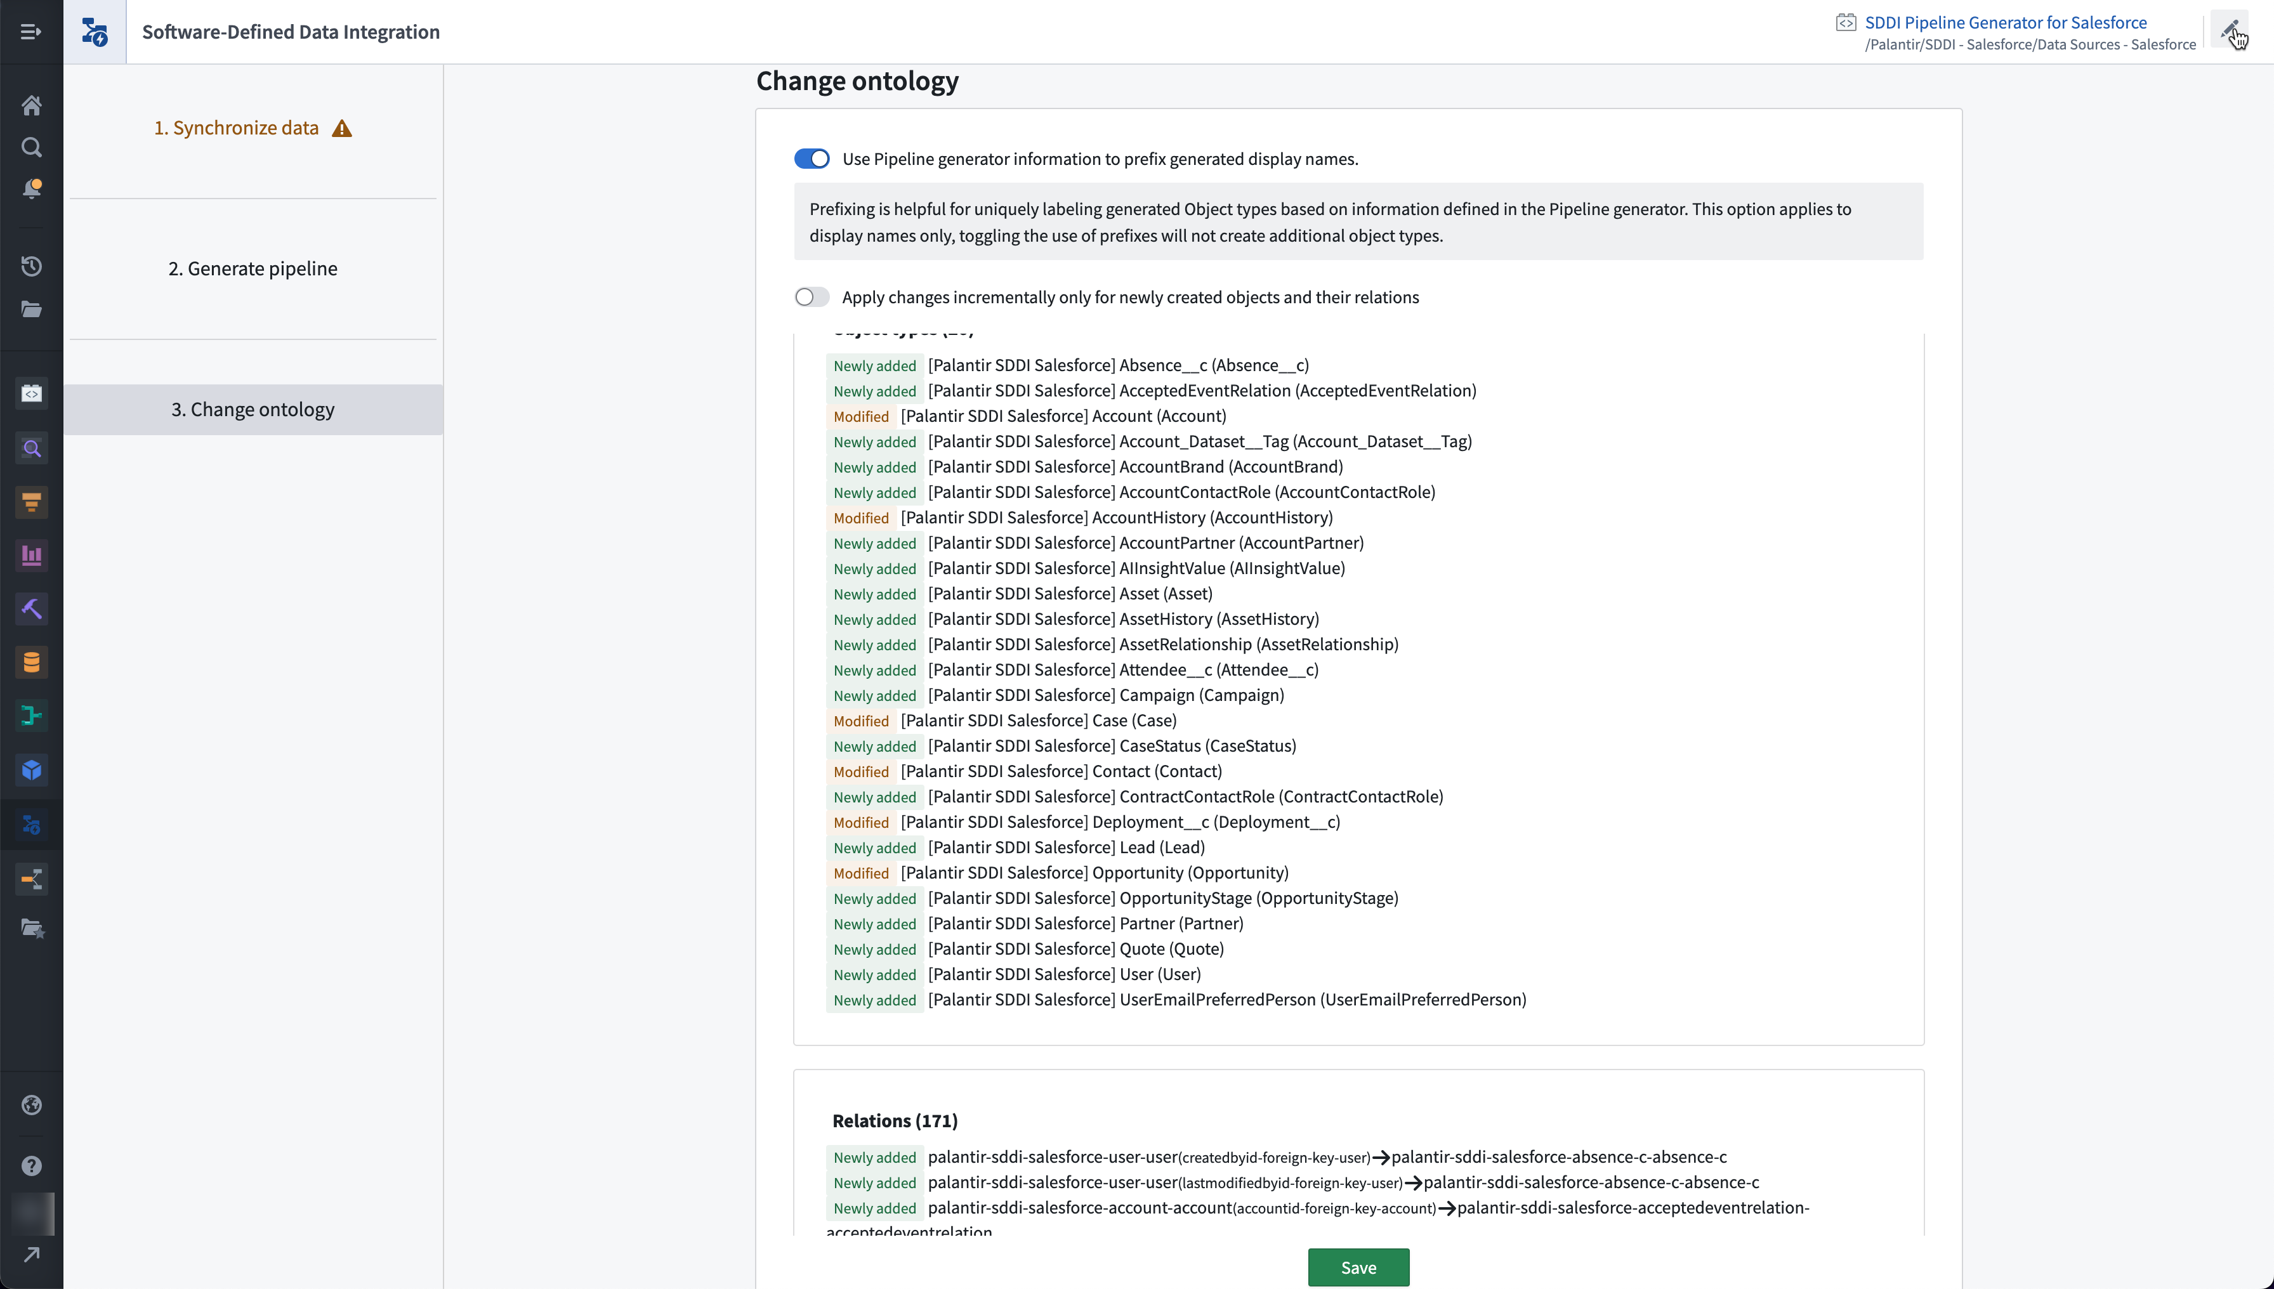Open the teal pipeline app icon

coord(31,716)
